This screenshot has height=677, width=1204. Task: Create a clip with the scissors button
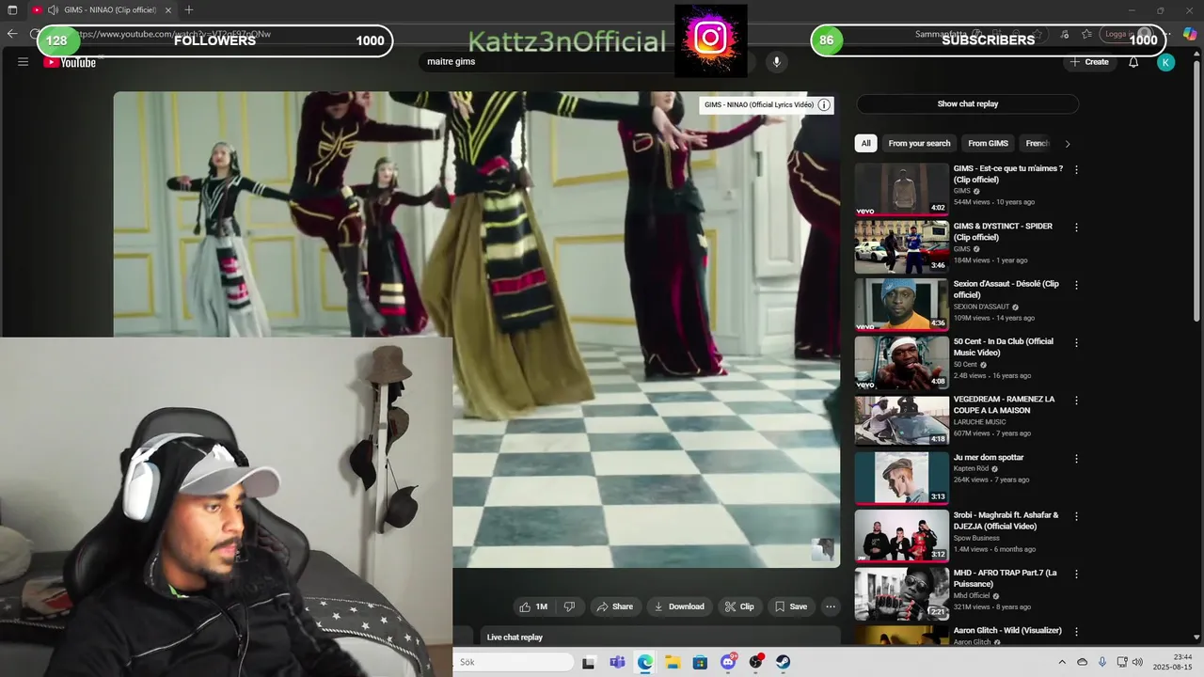[x=738, y=606]
